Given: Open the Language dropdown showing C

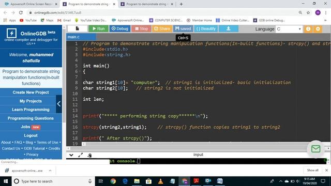Looking at the screenshot, I should click(x=289, y=29).
